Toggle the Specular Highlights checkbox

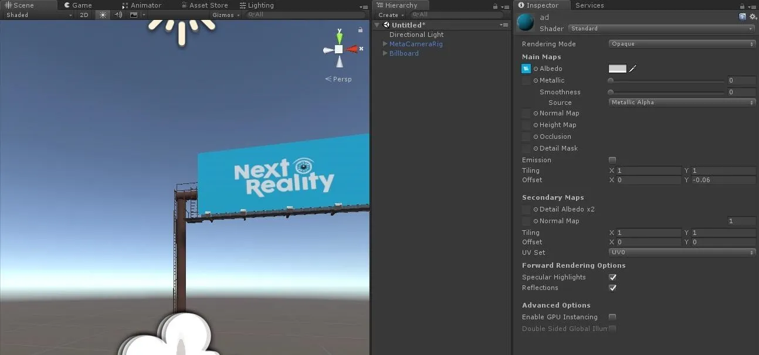[612, 277]
